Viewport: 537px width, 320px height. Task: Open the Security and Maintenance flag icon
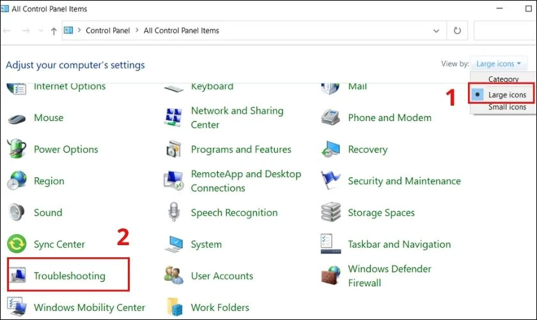331,180
